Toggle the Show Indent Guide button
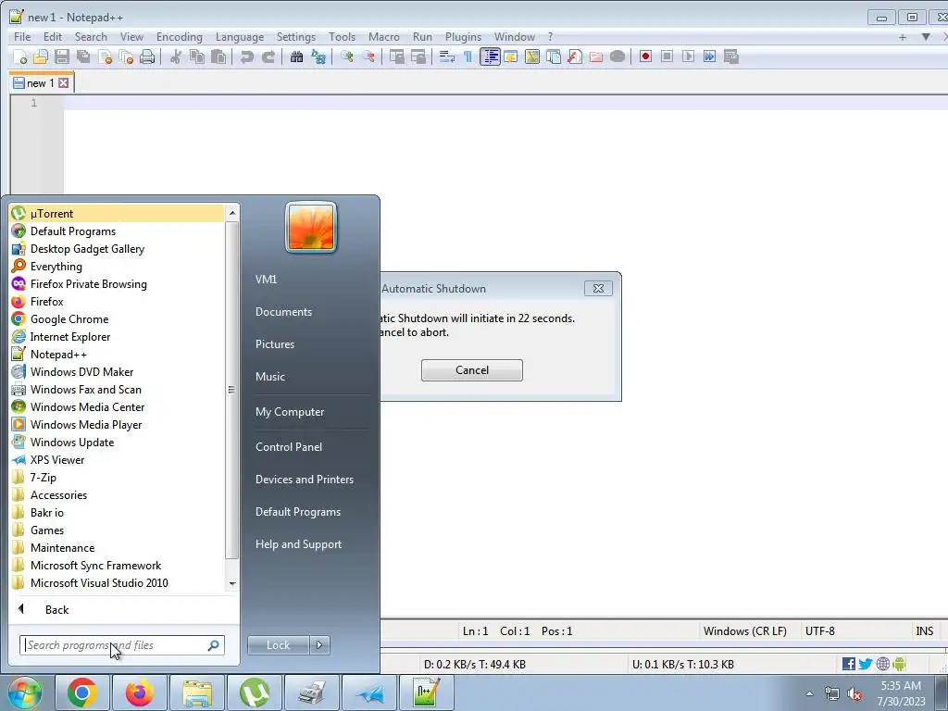The width and height of the screenshot is (948, 711). [x=490, y=56]
